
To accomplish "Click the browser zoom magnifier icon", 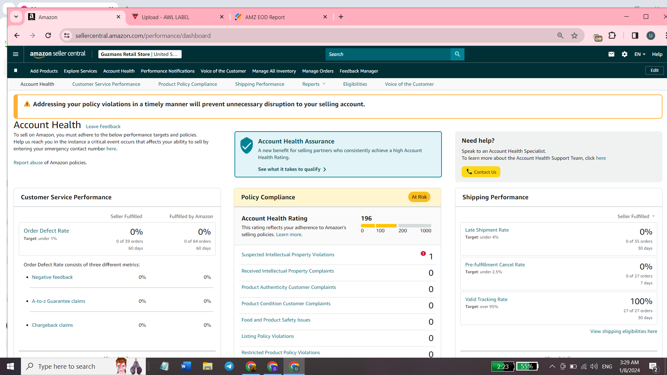I will click(x=560, y=35).
